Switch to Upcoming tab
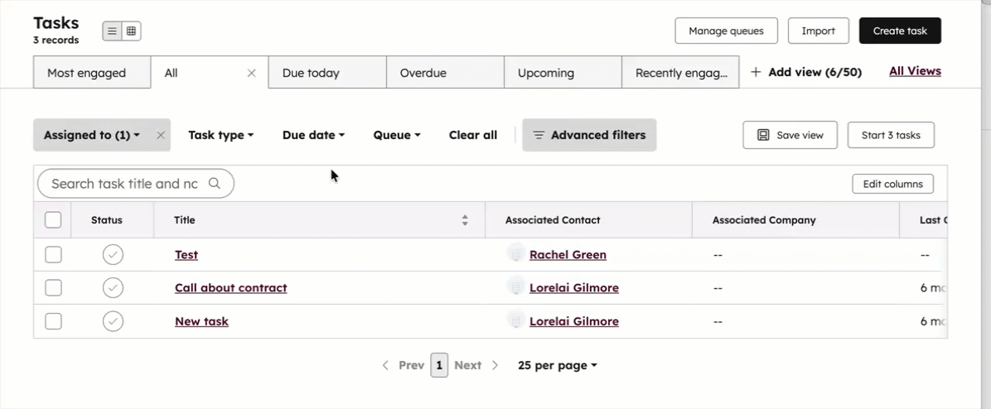Screen dimensions: 991x409 coord(563,73)
